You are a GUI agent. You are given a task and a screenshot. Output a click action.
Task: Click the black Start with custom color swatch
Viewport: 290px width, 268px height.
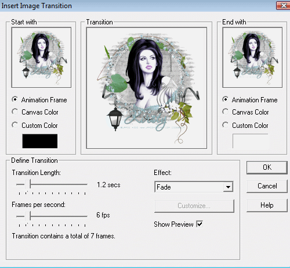pos(40,141)
